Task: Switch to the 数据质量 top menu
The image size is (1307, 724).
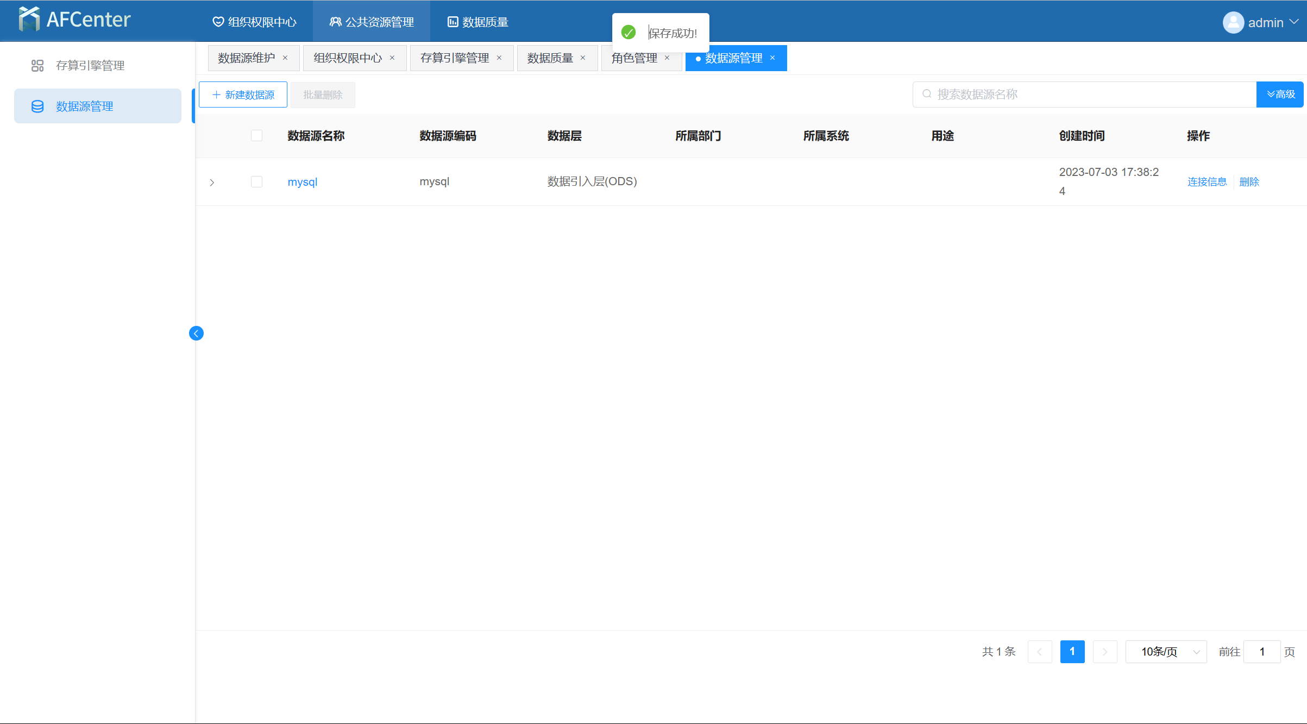Action: (478, 22)
